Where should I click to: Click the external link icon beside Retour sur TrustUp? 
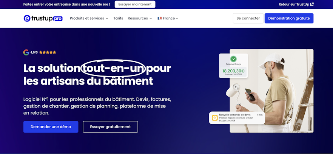tap(312, 4)
